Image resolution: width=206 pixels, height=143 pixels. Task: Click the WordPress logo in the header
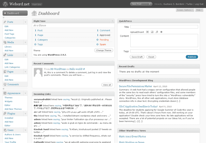click(5, 4)
